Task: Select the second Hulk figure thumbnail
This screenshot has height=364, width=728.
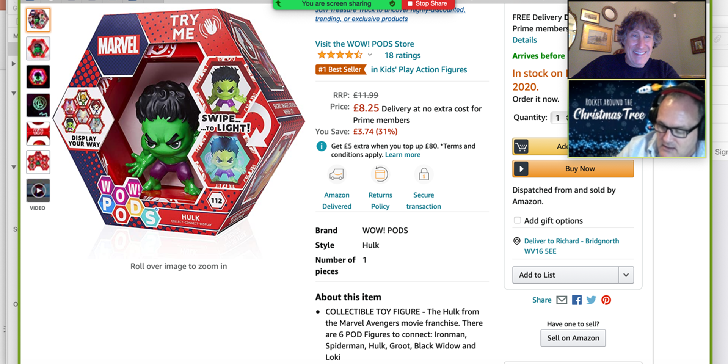Action: (38, 49)
